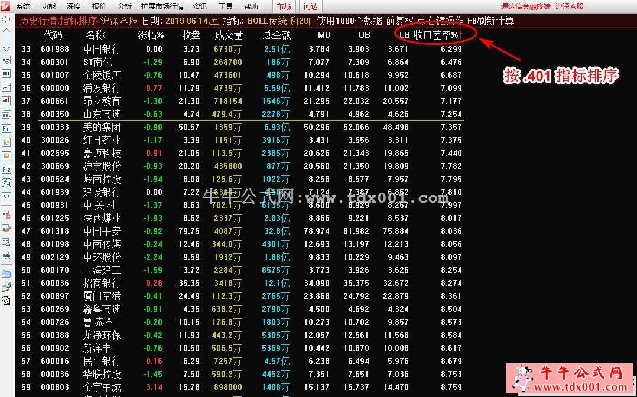The height and width of the screenshot is (397, 637).
Task: Click the chain link icon in sidebar
Action: pos(6,287)
